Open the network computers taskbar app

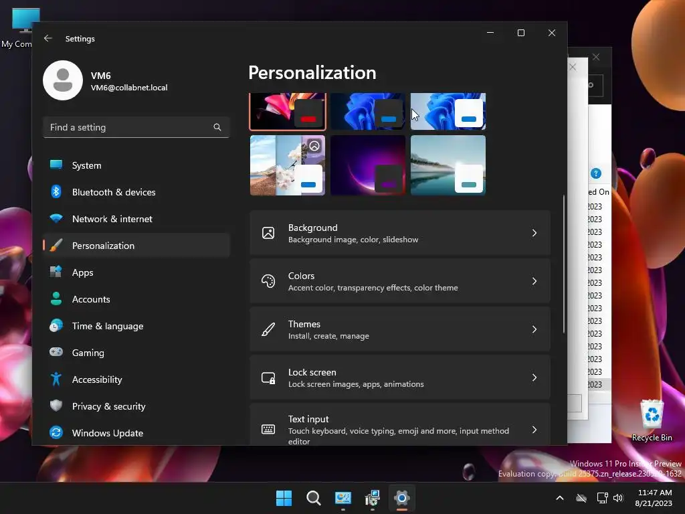(372, 498)
